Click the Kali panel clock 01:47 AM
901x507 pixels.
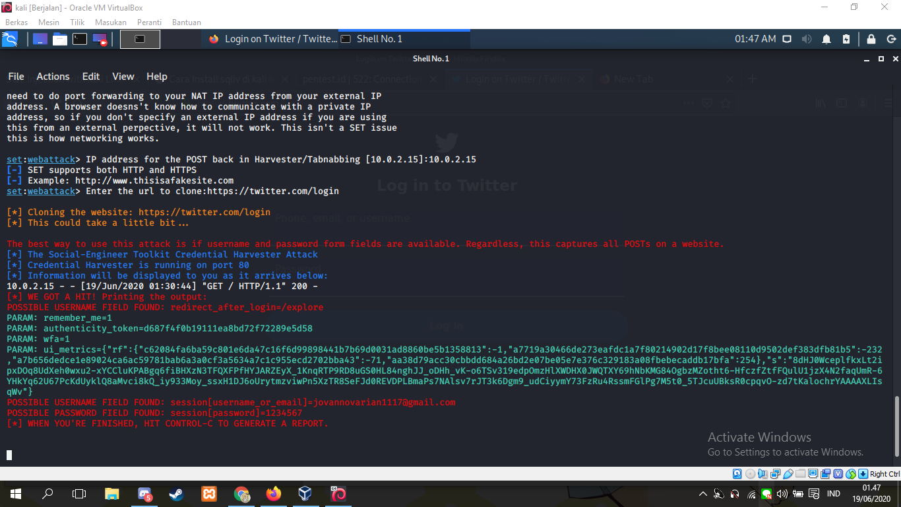tap(755, 39)
